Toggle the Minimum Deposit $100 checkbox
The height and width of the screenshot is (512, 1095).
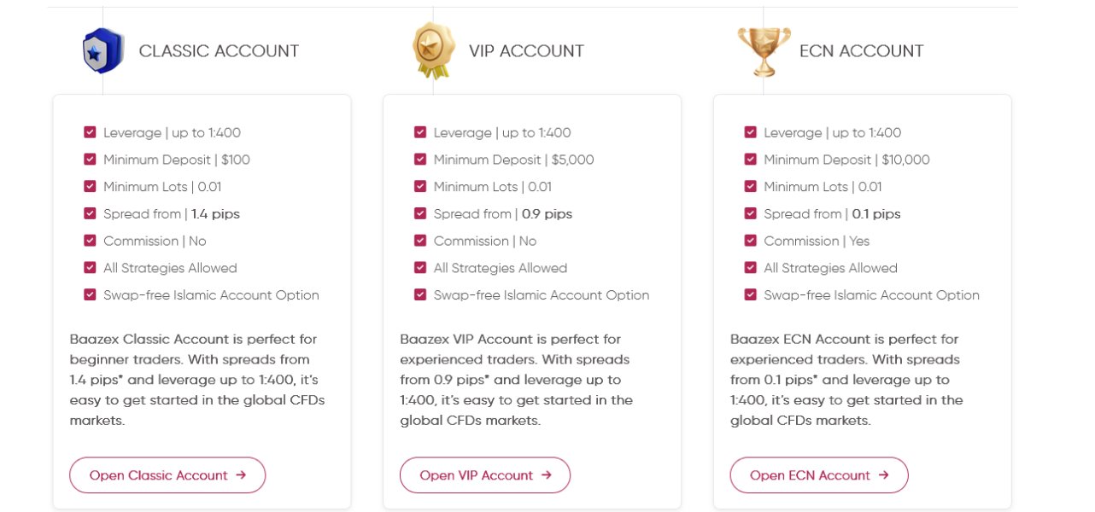(90, 160)
